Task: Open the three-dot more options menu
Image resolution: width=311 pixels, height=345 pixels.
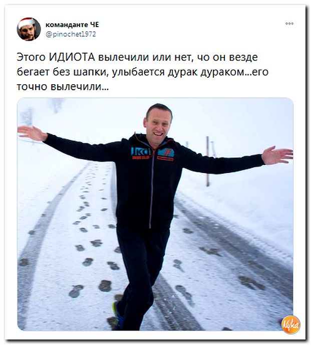Action: pos(289,24)
